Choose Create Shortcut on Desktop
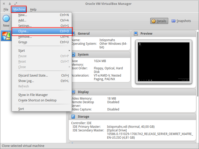The width and height of the screenshot is (199, 149). (x=42, y=100)
